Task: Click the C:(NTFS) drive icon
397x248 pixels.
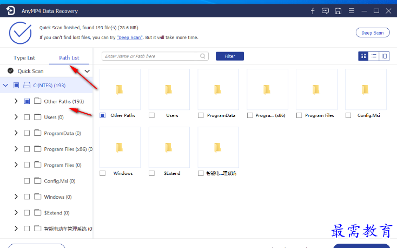Action: 27,85
